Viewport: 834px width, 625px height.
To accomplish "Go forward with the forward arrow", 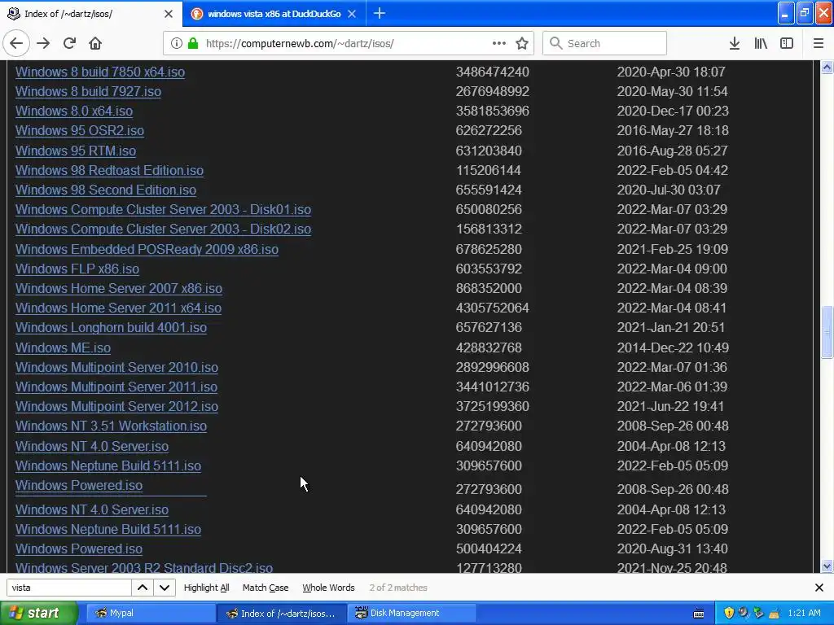I will click(43, 43).
